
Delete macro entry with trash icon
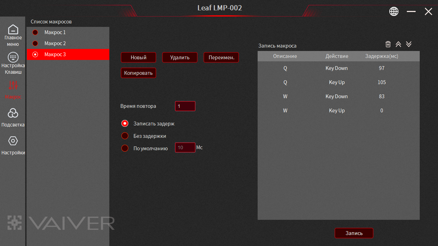pyautogui.click(x=388, y=44)
